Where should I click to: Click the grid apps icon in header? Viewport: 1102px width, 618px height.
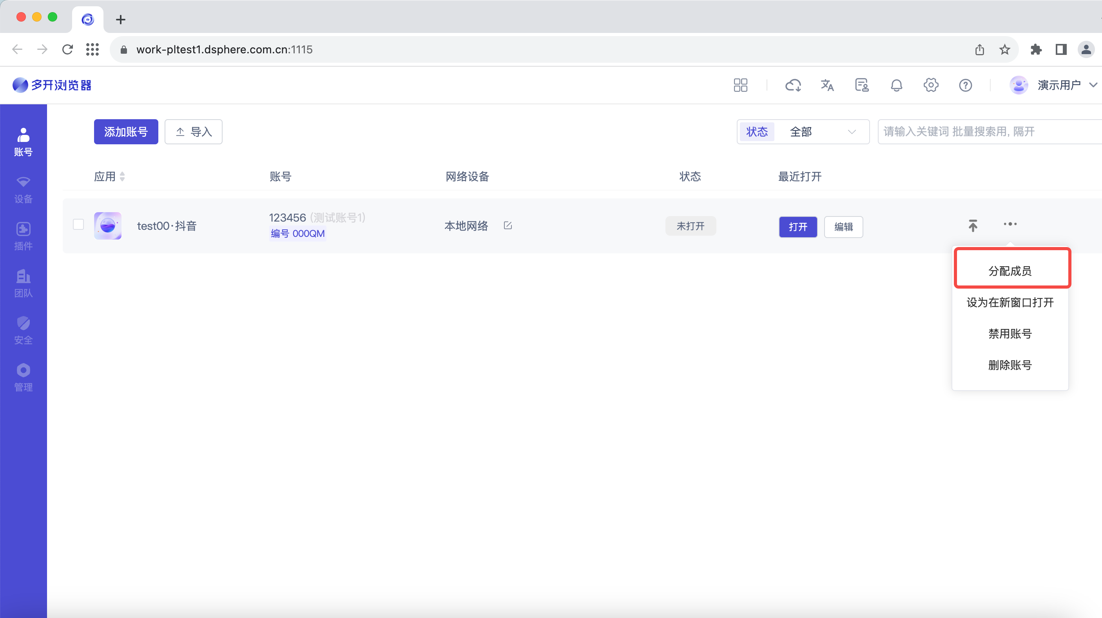point(741,85)
